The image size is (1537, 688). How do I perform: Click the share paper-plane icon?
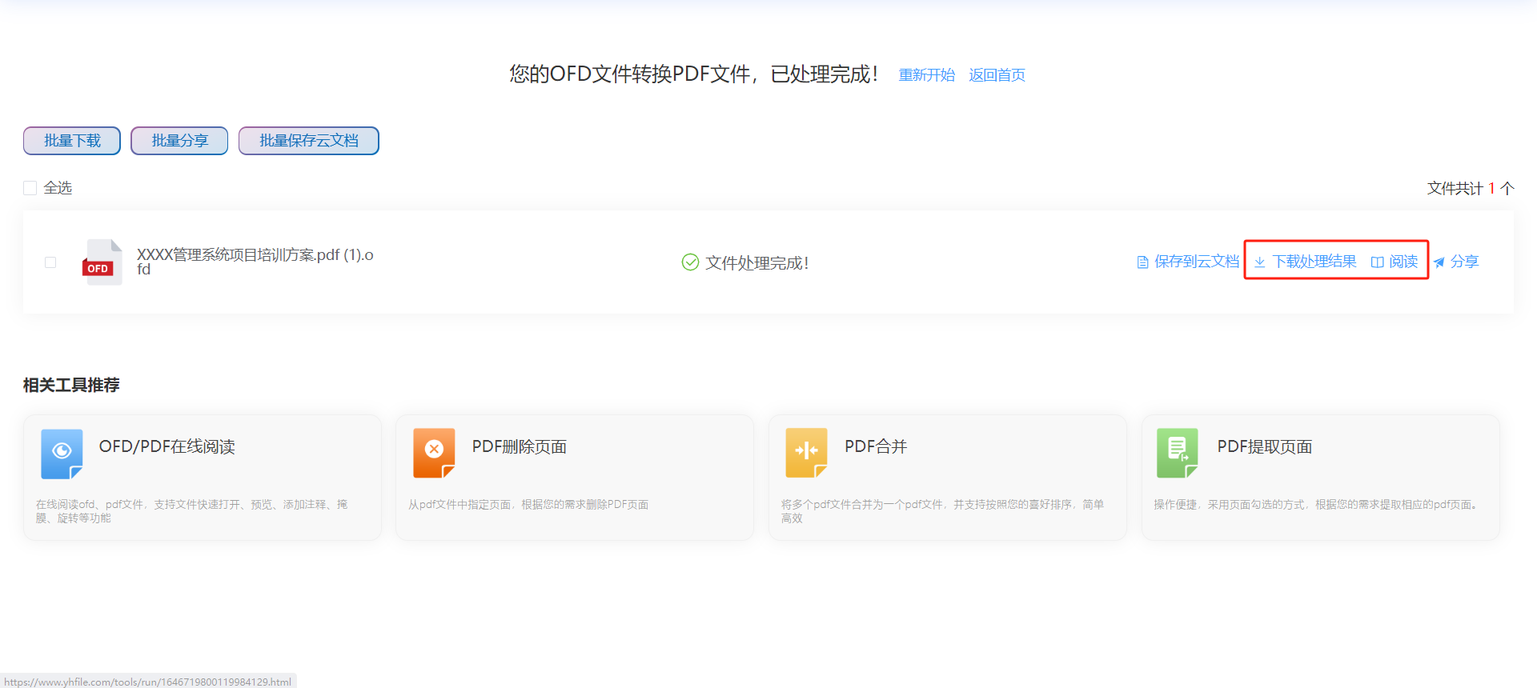(x=1439, y=262)
